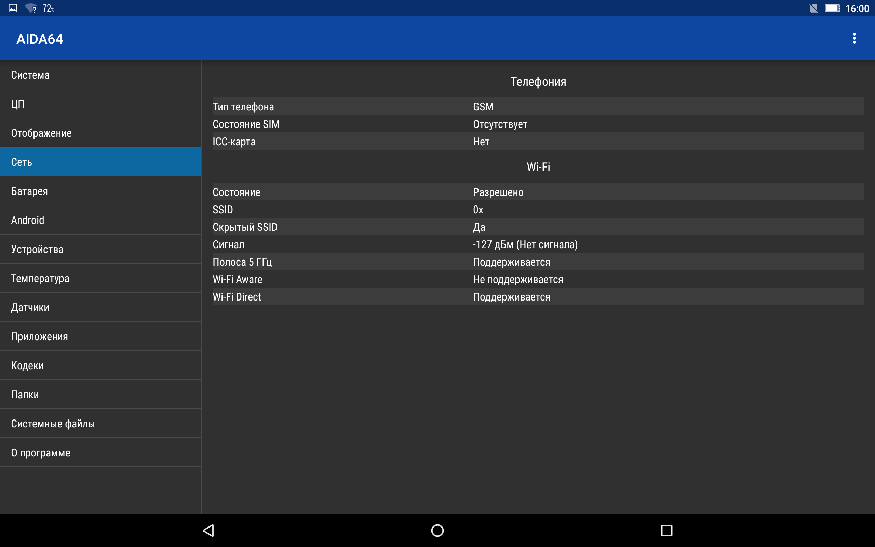Viewport: 875px width, 547px height.
Task: Select the Полоса 5 ГГц row label
Action: [242, 262]
